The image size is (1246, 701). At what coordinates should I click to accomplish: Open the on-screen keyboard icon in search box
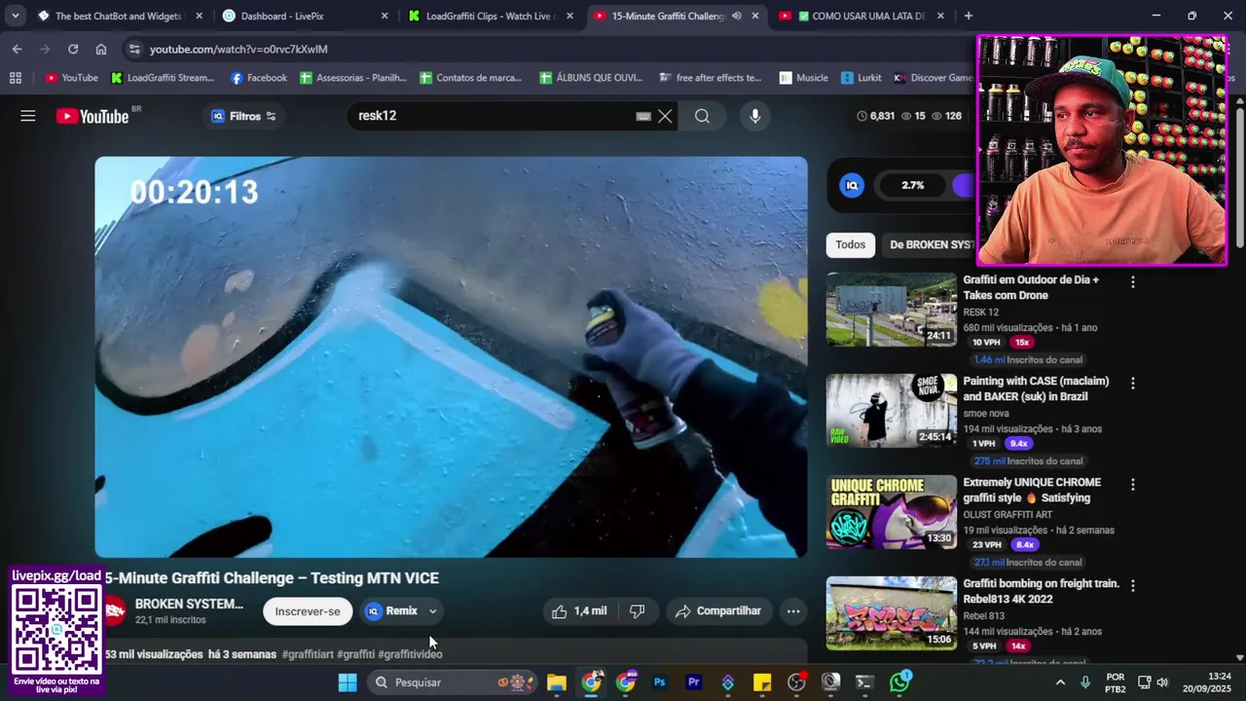(643, 116)
